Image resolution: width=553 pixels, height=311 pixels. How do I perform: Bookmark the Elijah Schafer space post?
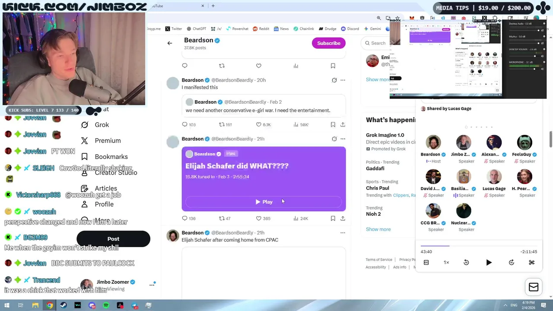click(333, 219)
